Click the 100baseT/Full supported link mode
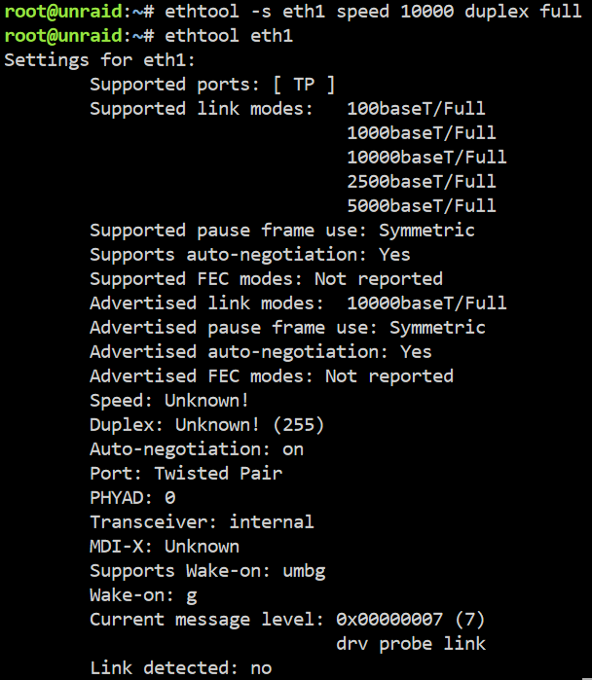This screenshot has height=680, width=592. coord(416,108)
